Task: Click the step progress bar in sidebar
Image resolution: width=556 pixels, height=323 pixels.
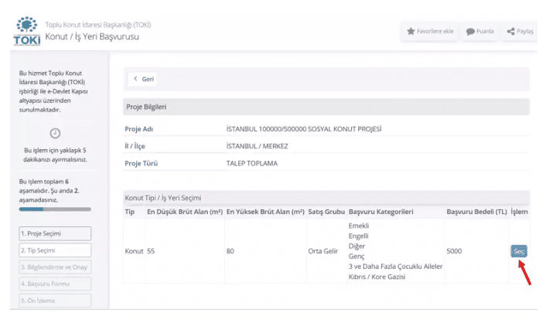Action: coord(55,209)
